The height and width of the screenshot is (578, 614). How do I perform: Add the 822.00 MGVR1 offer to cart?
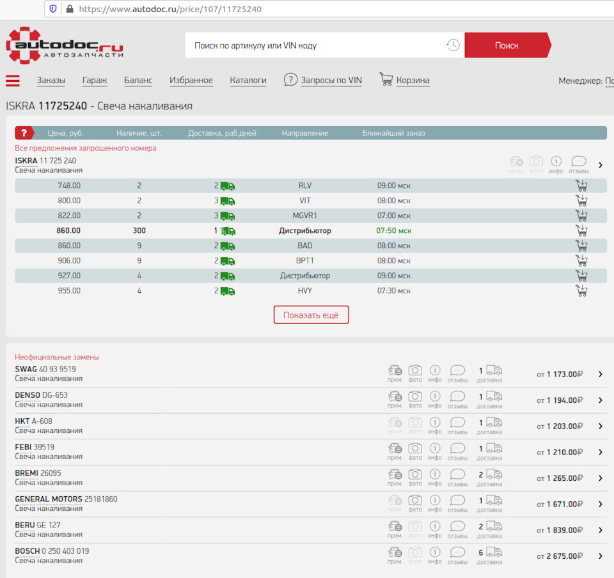tap(581, 215)
